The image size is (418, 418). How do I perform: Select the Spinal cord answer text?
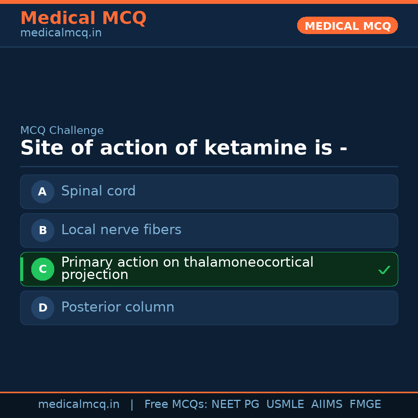click(98, 191)
